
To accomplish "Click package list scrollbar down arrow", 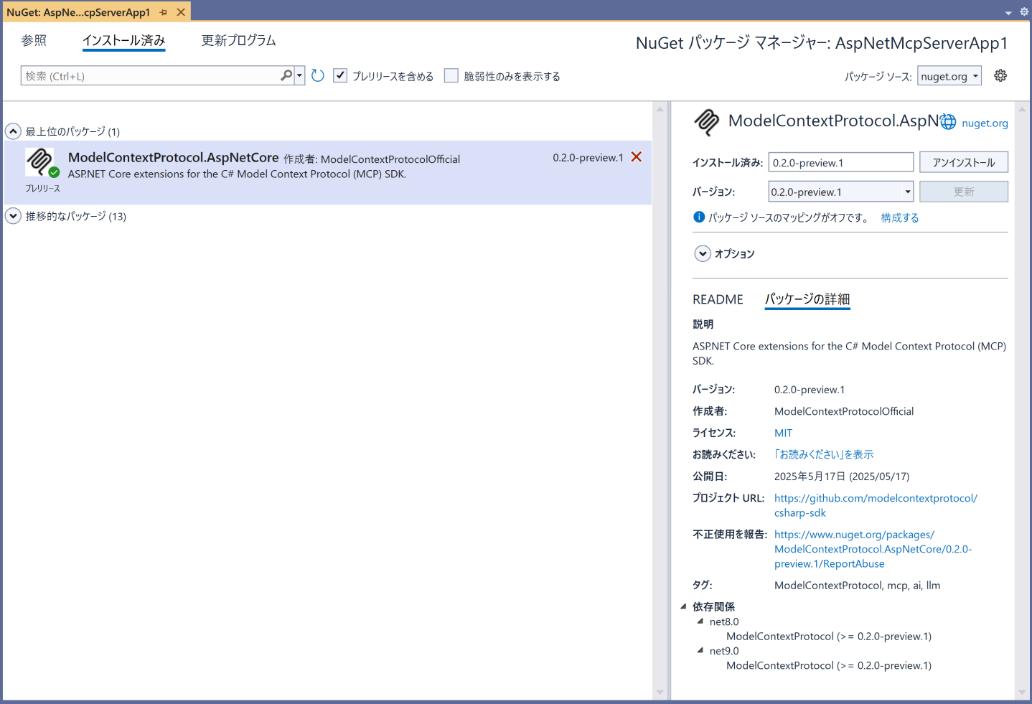I will (660, 693).
